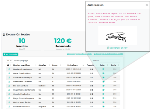Image resolution: width=152 pixels, height=110 pixels.
Task: Focus the Search input field
Action: (110, 61)
